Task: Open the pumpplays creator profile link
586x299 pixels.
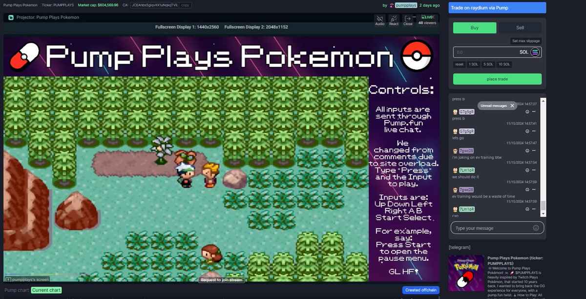Action: click(406, 5)
